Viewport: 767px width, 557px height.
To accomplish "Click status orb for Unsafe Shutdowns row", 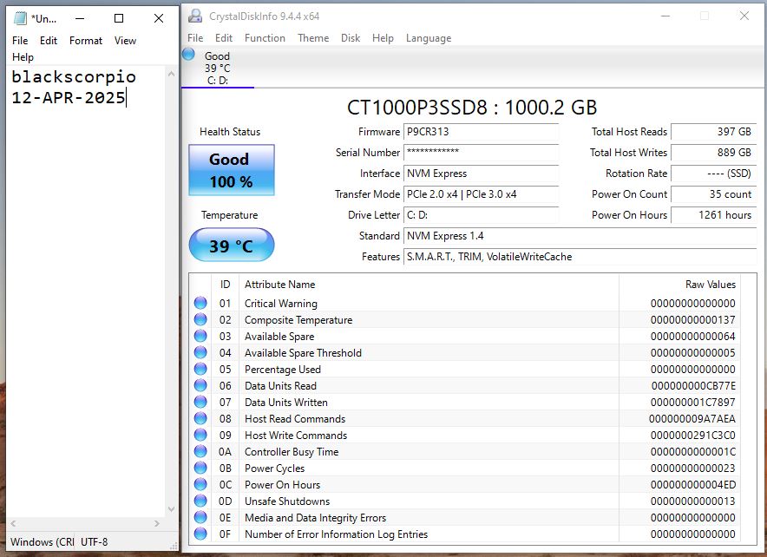I will point(200,501).
